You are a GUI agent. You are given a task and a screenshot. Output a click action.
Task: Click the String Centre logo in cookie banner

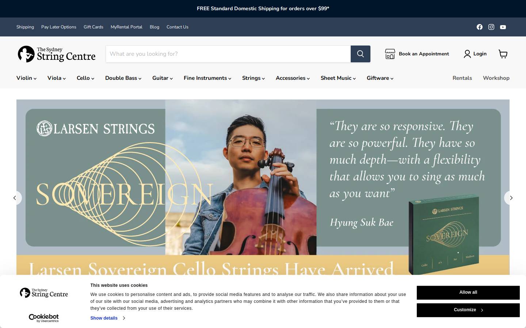(44, 293)
